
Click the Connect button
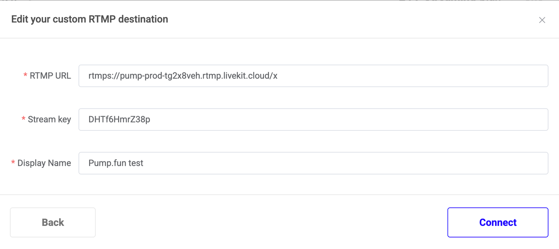point(498,222)
